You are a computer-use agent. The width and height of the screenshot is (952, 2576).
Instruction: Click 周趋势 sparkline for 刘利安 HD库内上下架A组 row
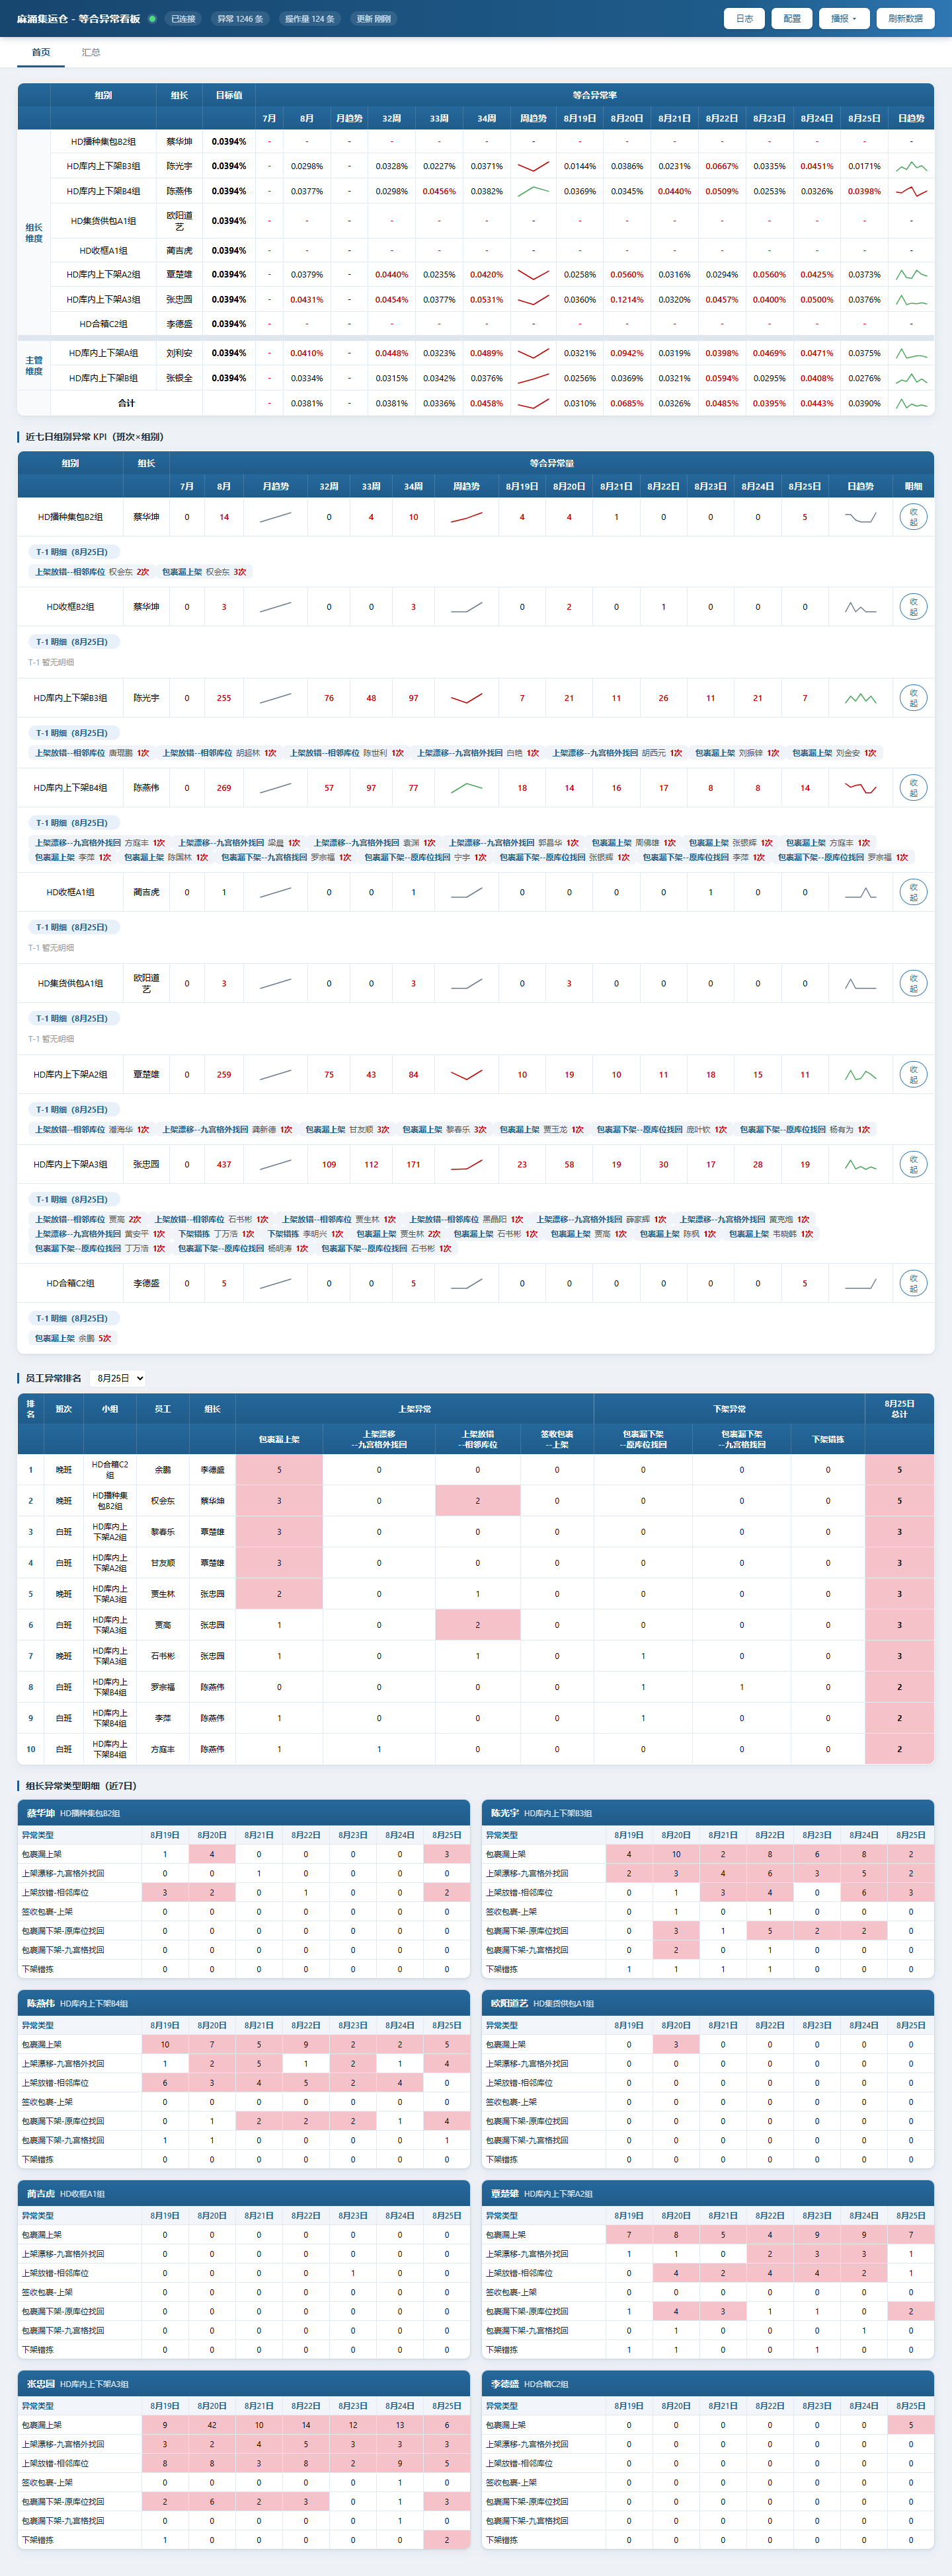pyautogui.click(x=534, y=353)
